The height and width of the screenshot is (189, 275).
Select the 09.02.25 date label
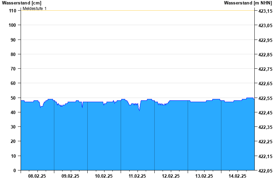coord(70,176)
